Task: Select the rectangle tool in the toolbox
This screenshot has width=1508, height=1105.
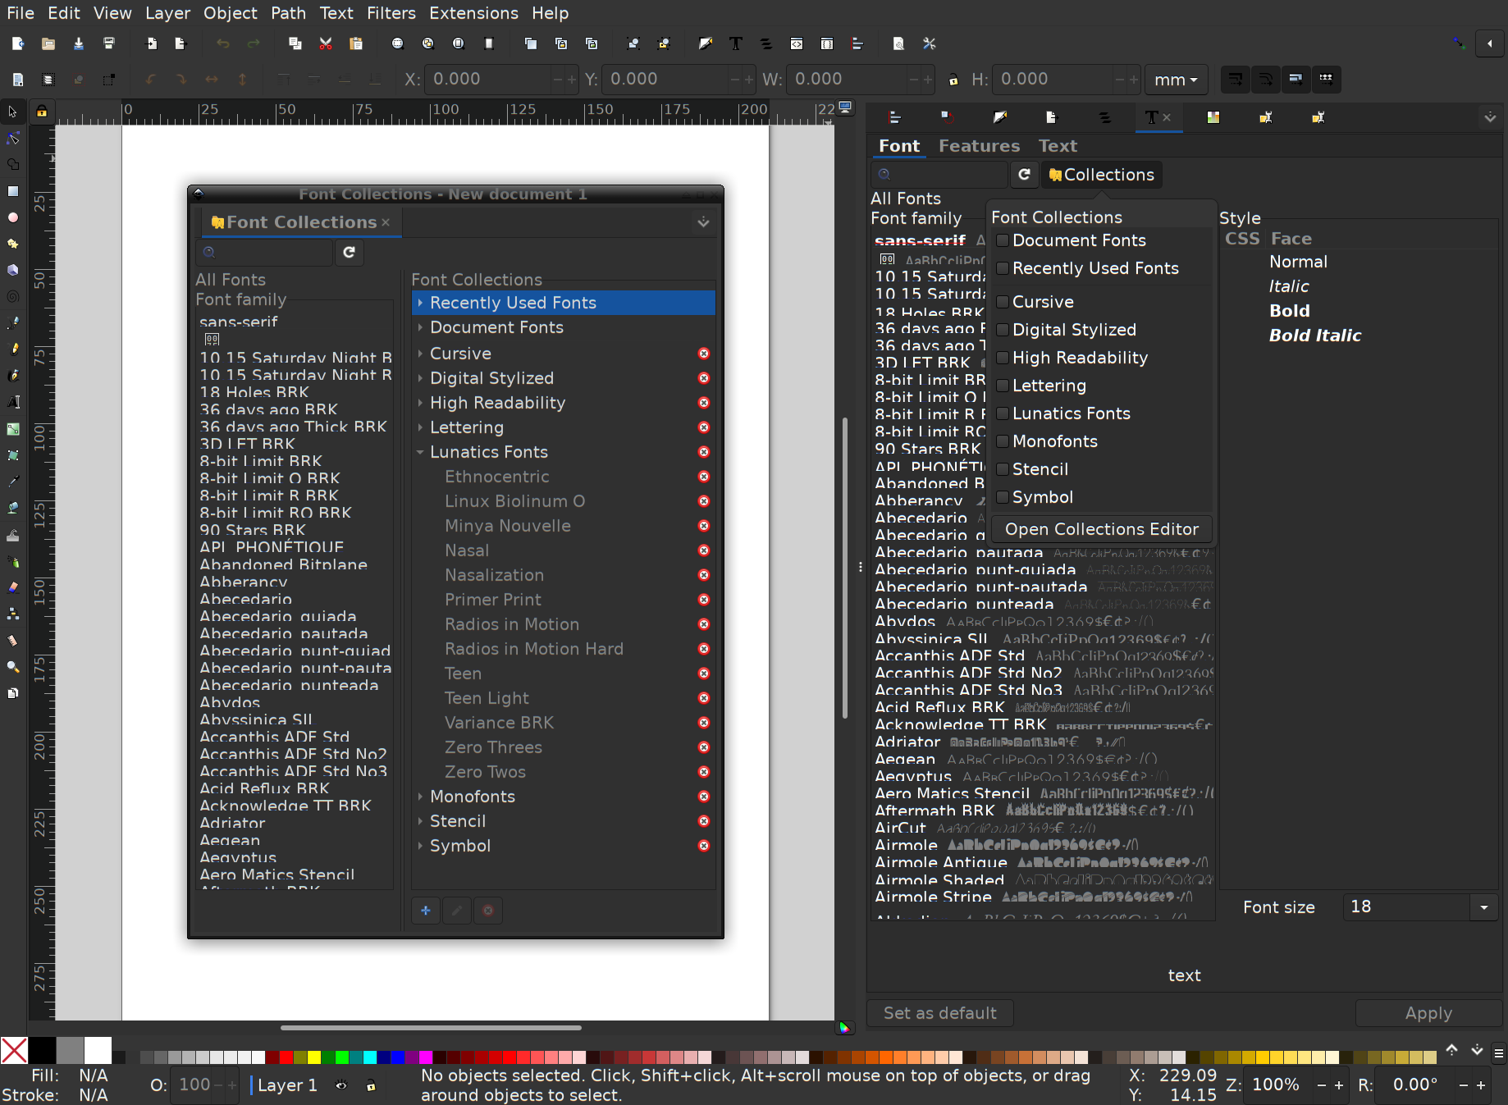Action: tap(13, 191)
